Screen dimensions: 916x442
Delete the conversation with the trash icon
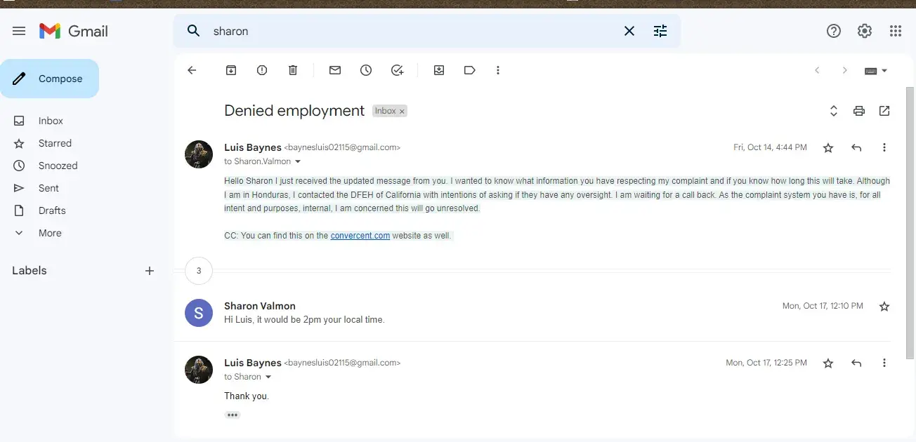[293, 70]
